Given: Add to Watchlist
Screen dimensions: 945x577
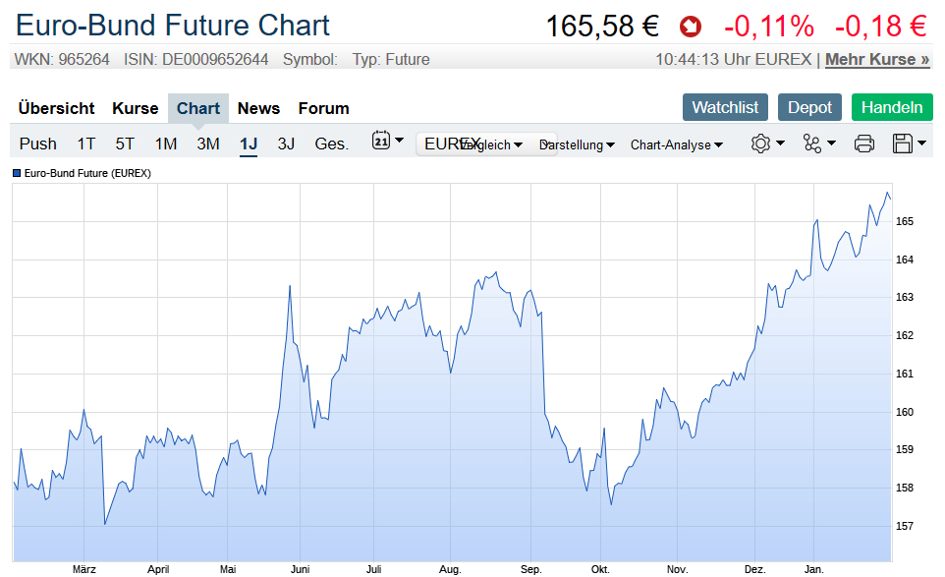Looking at the screenshot, I should tap(725, 107).
